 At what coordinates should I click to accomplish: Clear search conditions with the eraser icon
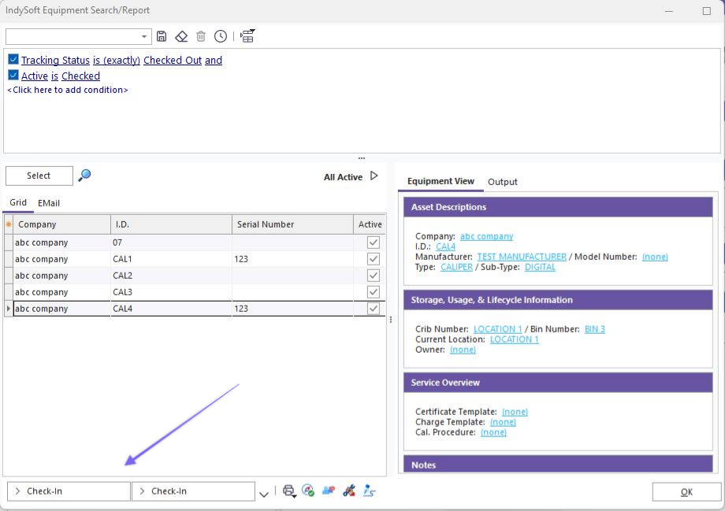[181, 36]
